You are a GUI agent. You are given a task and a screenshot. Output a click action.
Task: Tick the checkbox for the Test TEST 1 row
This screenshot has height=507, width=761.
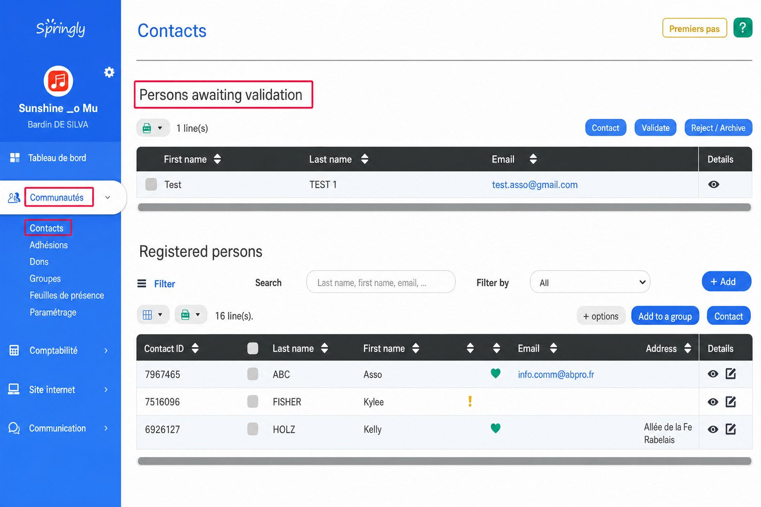point(151,184)
